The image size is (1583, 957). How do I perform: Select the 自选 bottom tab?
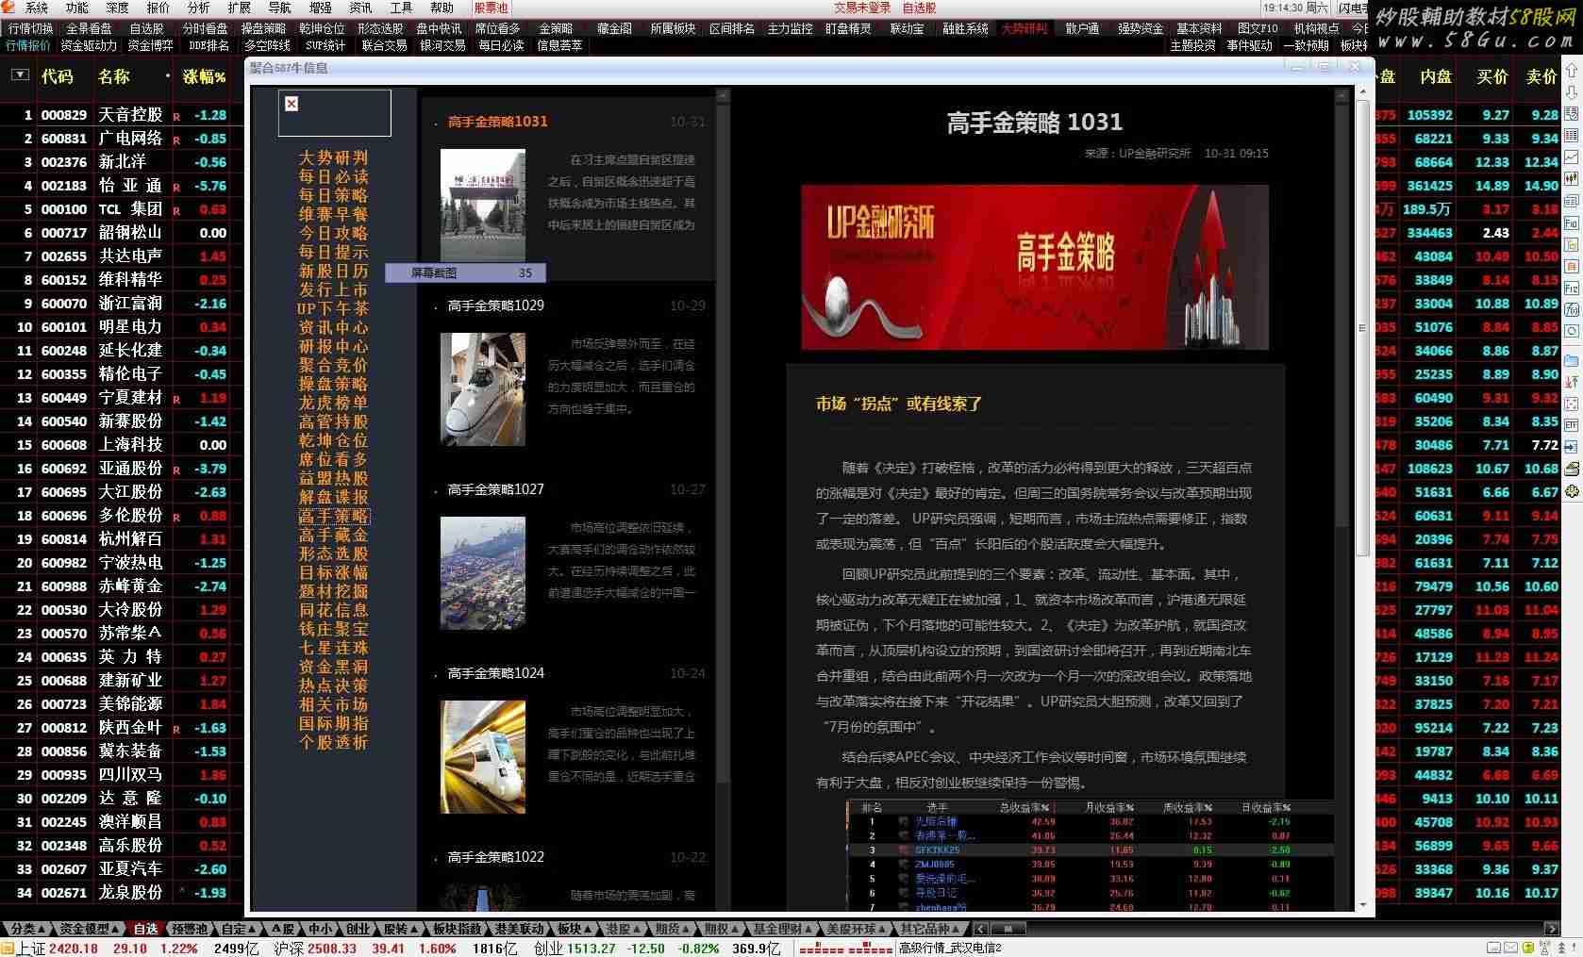146,929
